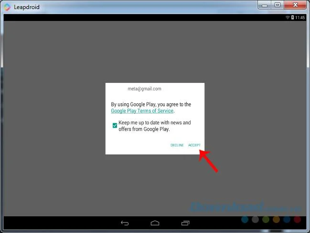Maximize the Leapdroid window
This screenshot has width=310, height=233.
pos(278,5)
